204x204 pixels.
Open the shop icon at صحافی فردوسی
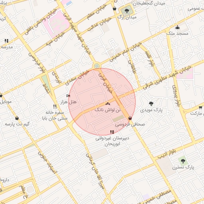pyautogui.click(x=130, y=118)
